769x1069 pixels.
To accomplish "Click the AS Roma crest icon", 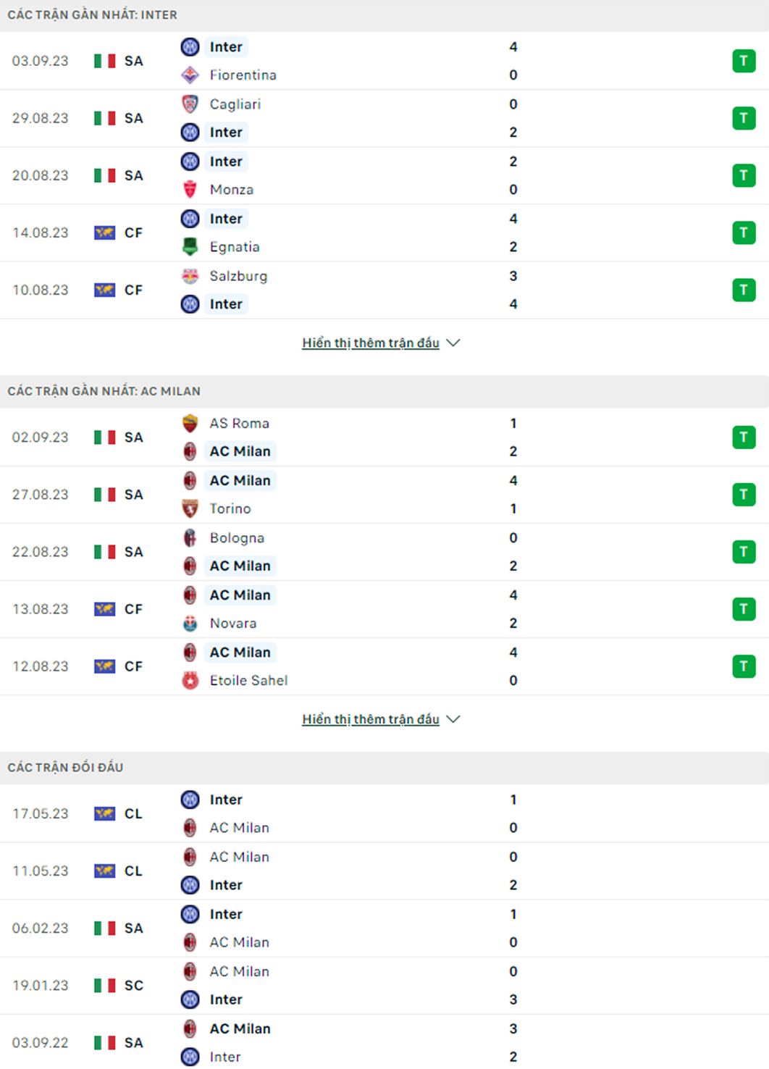I will [190, 423].
